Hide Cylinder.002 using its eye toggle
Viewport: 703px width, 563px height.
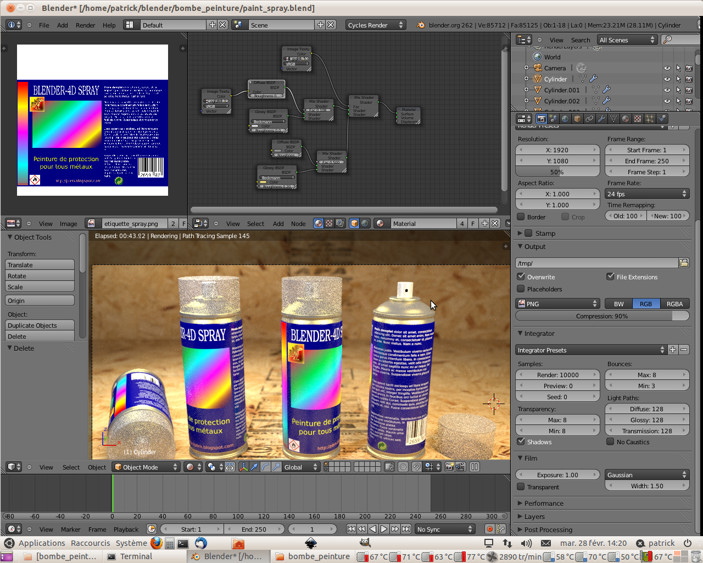point(667,101)
